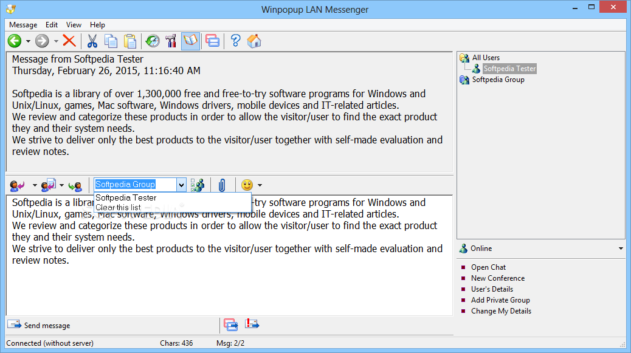Click the reply to sender icon
Image resolution: width=631 pixels, height=353 pixels.
pyautogui.click(x=17, y=185)
